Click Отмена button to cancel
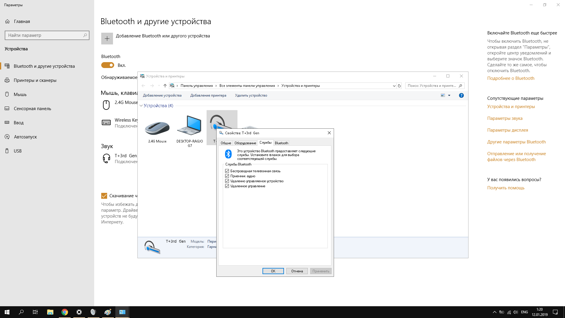This screenshot has width=565, height=318. tap(296, 271)
